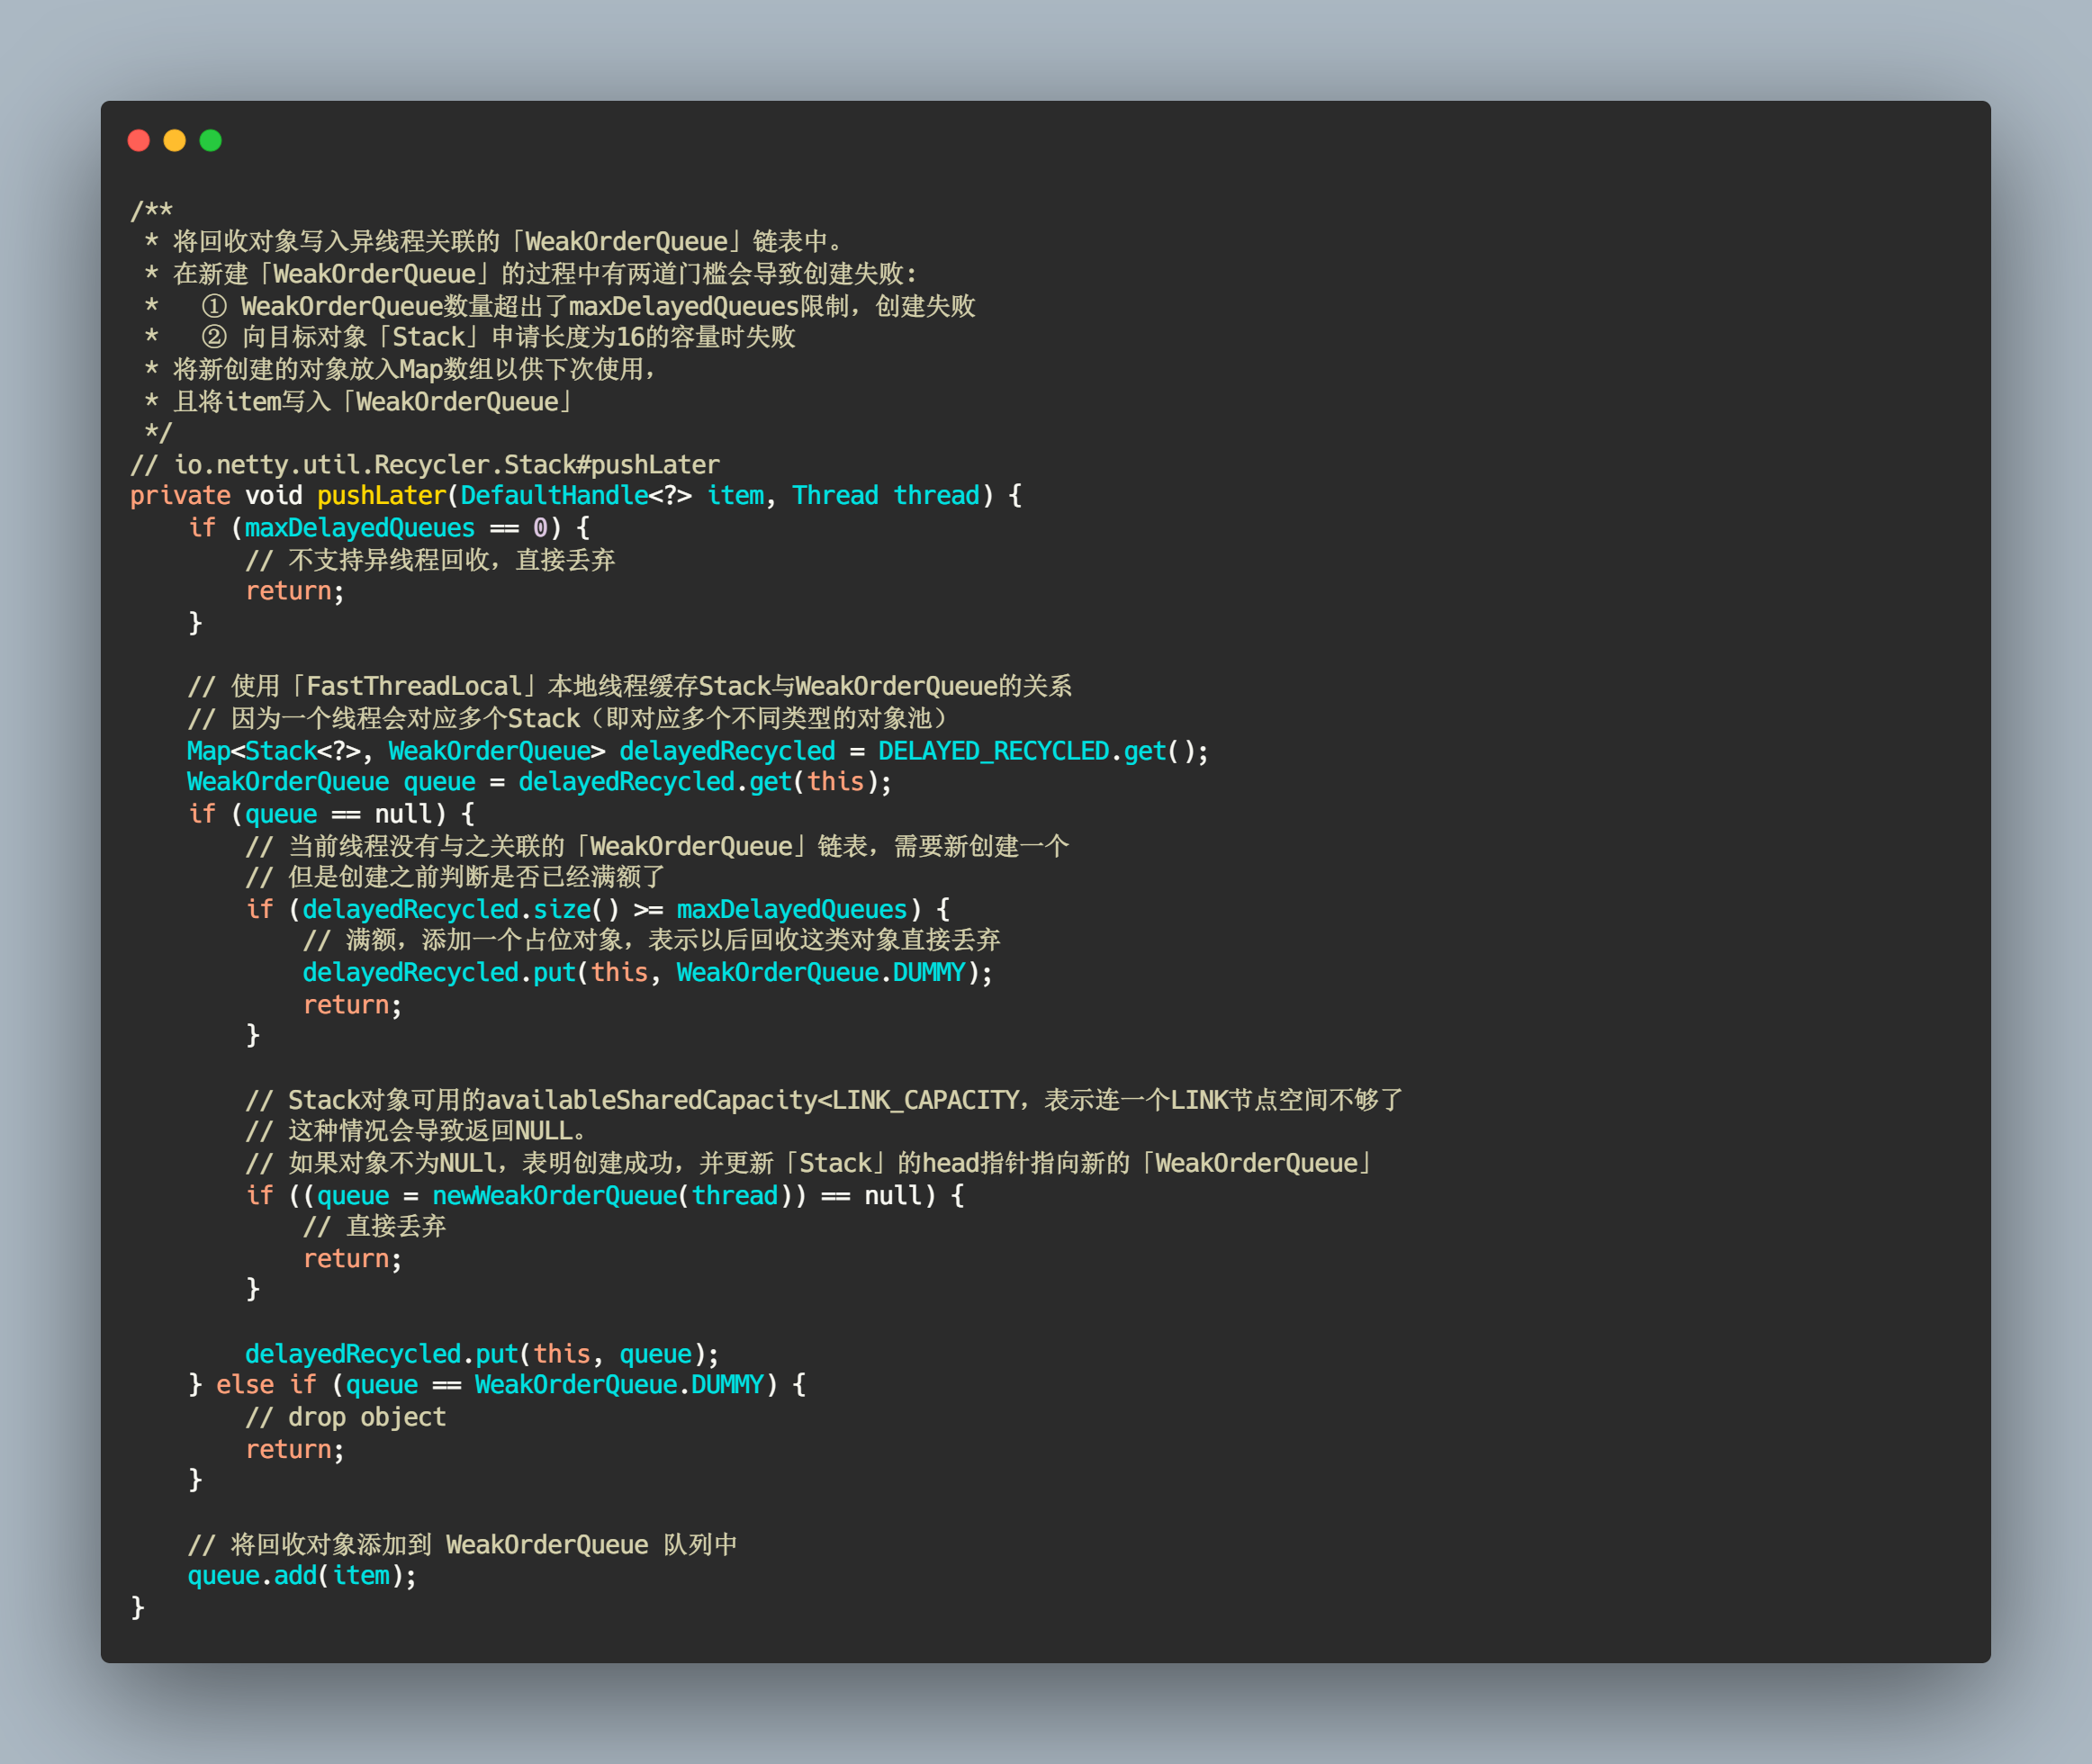Click the Thread type in method signature
This screenshot has height=1764, width=2092.
[x=835, y=496]
